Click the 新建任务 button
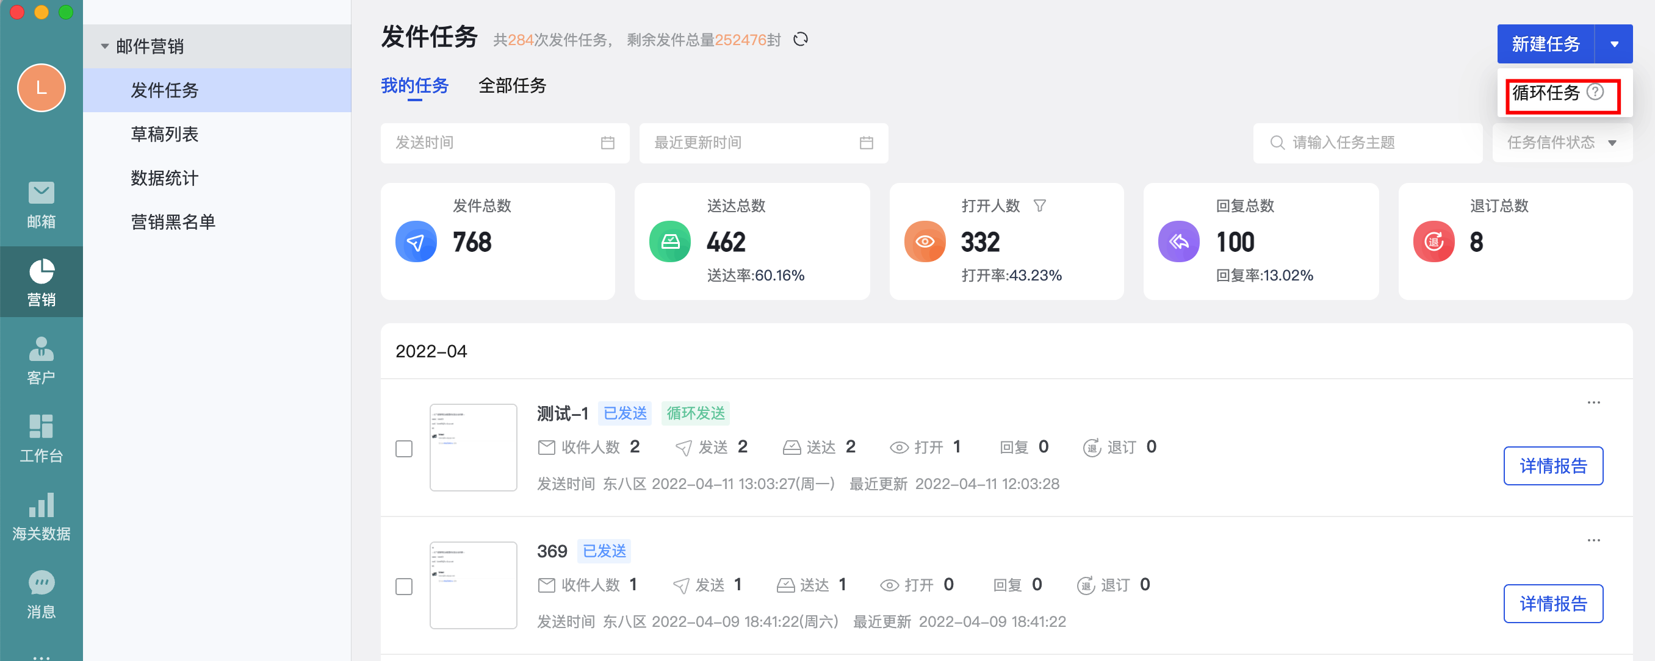The width and height of the screenshot is (1655, 661). click(x=1545, y=45)
